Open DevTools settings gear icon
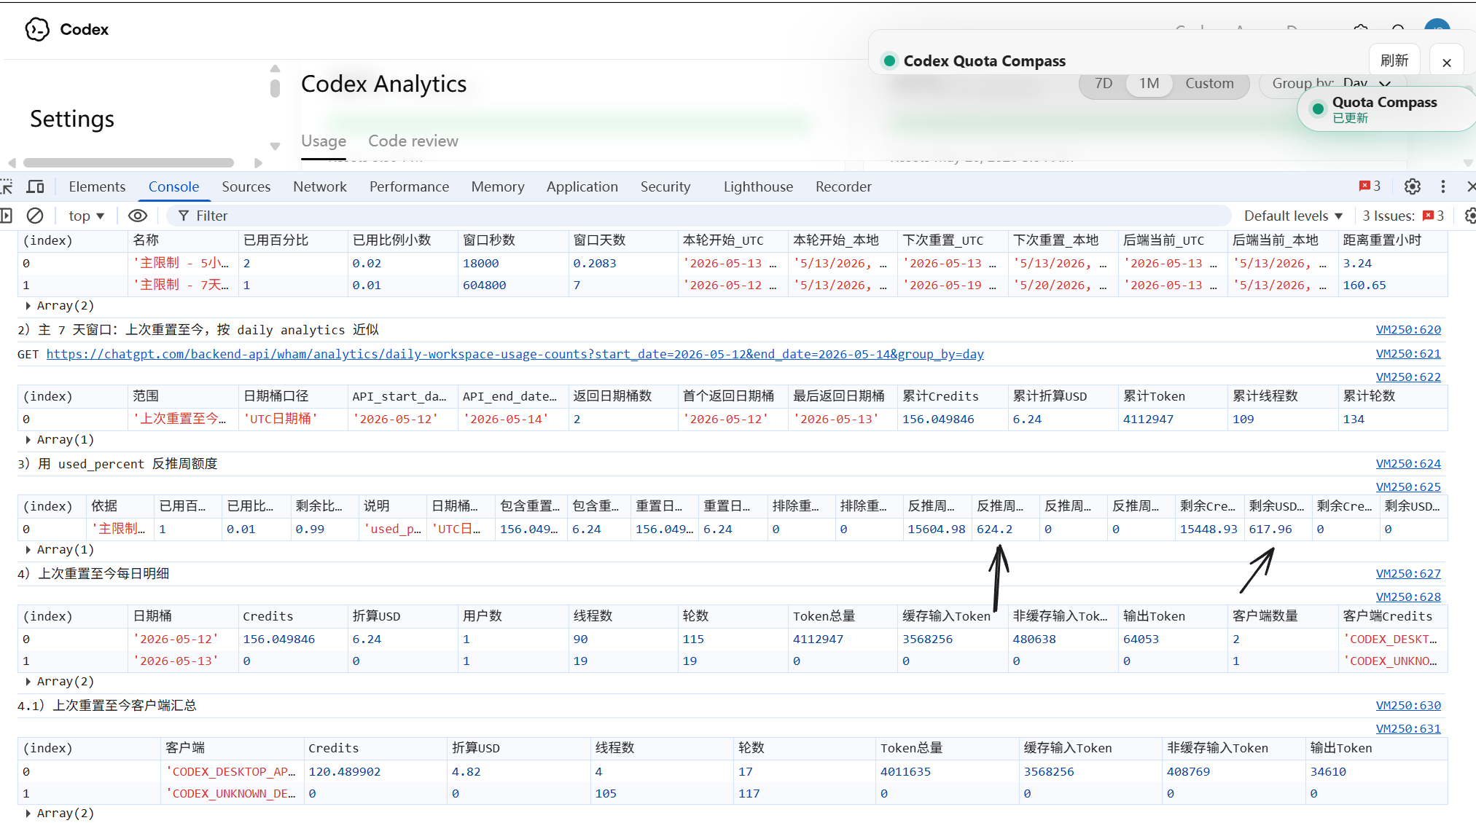Screen dimensions: 1476x823 [1413, 186]
